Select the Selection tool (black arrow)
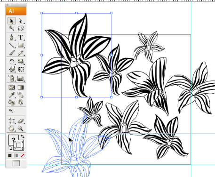215x177 pixels. coord(12,21)
